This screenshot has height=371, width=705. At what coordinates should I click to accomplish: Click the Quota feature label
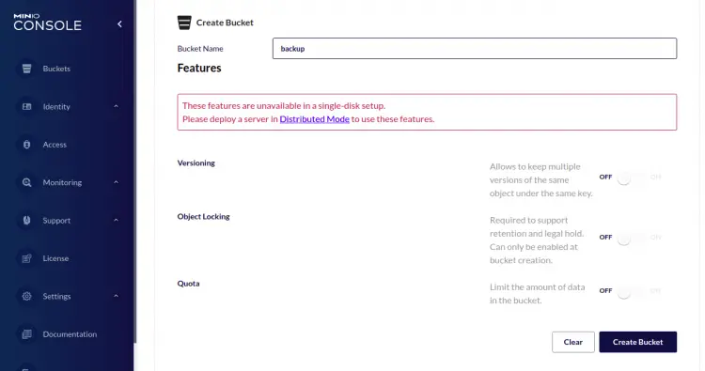pos(188,284)
